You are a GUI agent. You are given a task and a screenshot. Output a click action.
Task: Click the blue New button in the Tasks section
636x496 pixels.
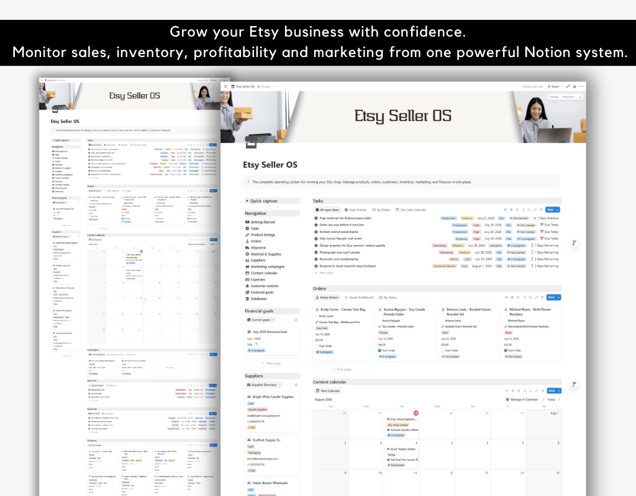pos(550,210)
